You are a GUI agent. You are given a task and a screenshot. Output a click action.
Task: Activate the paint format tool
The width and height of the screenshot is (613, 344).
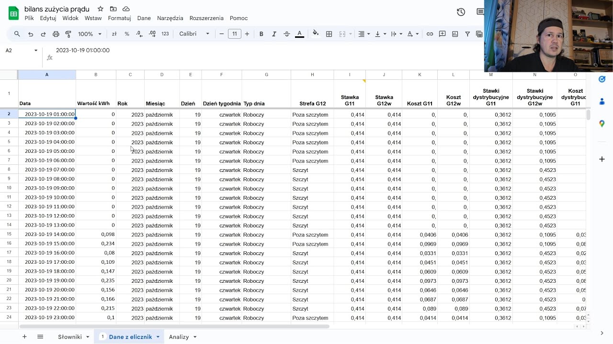68,34
